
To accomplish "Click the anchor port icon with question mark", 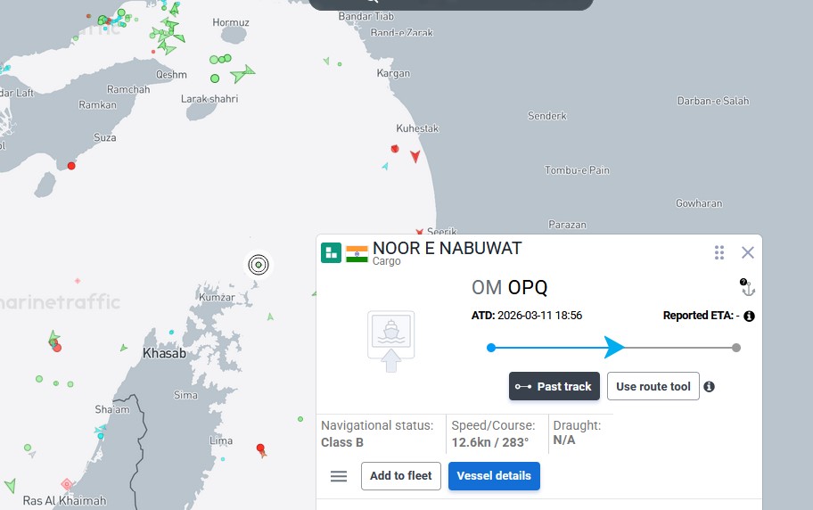I will [x=747, y=287].
